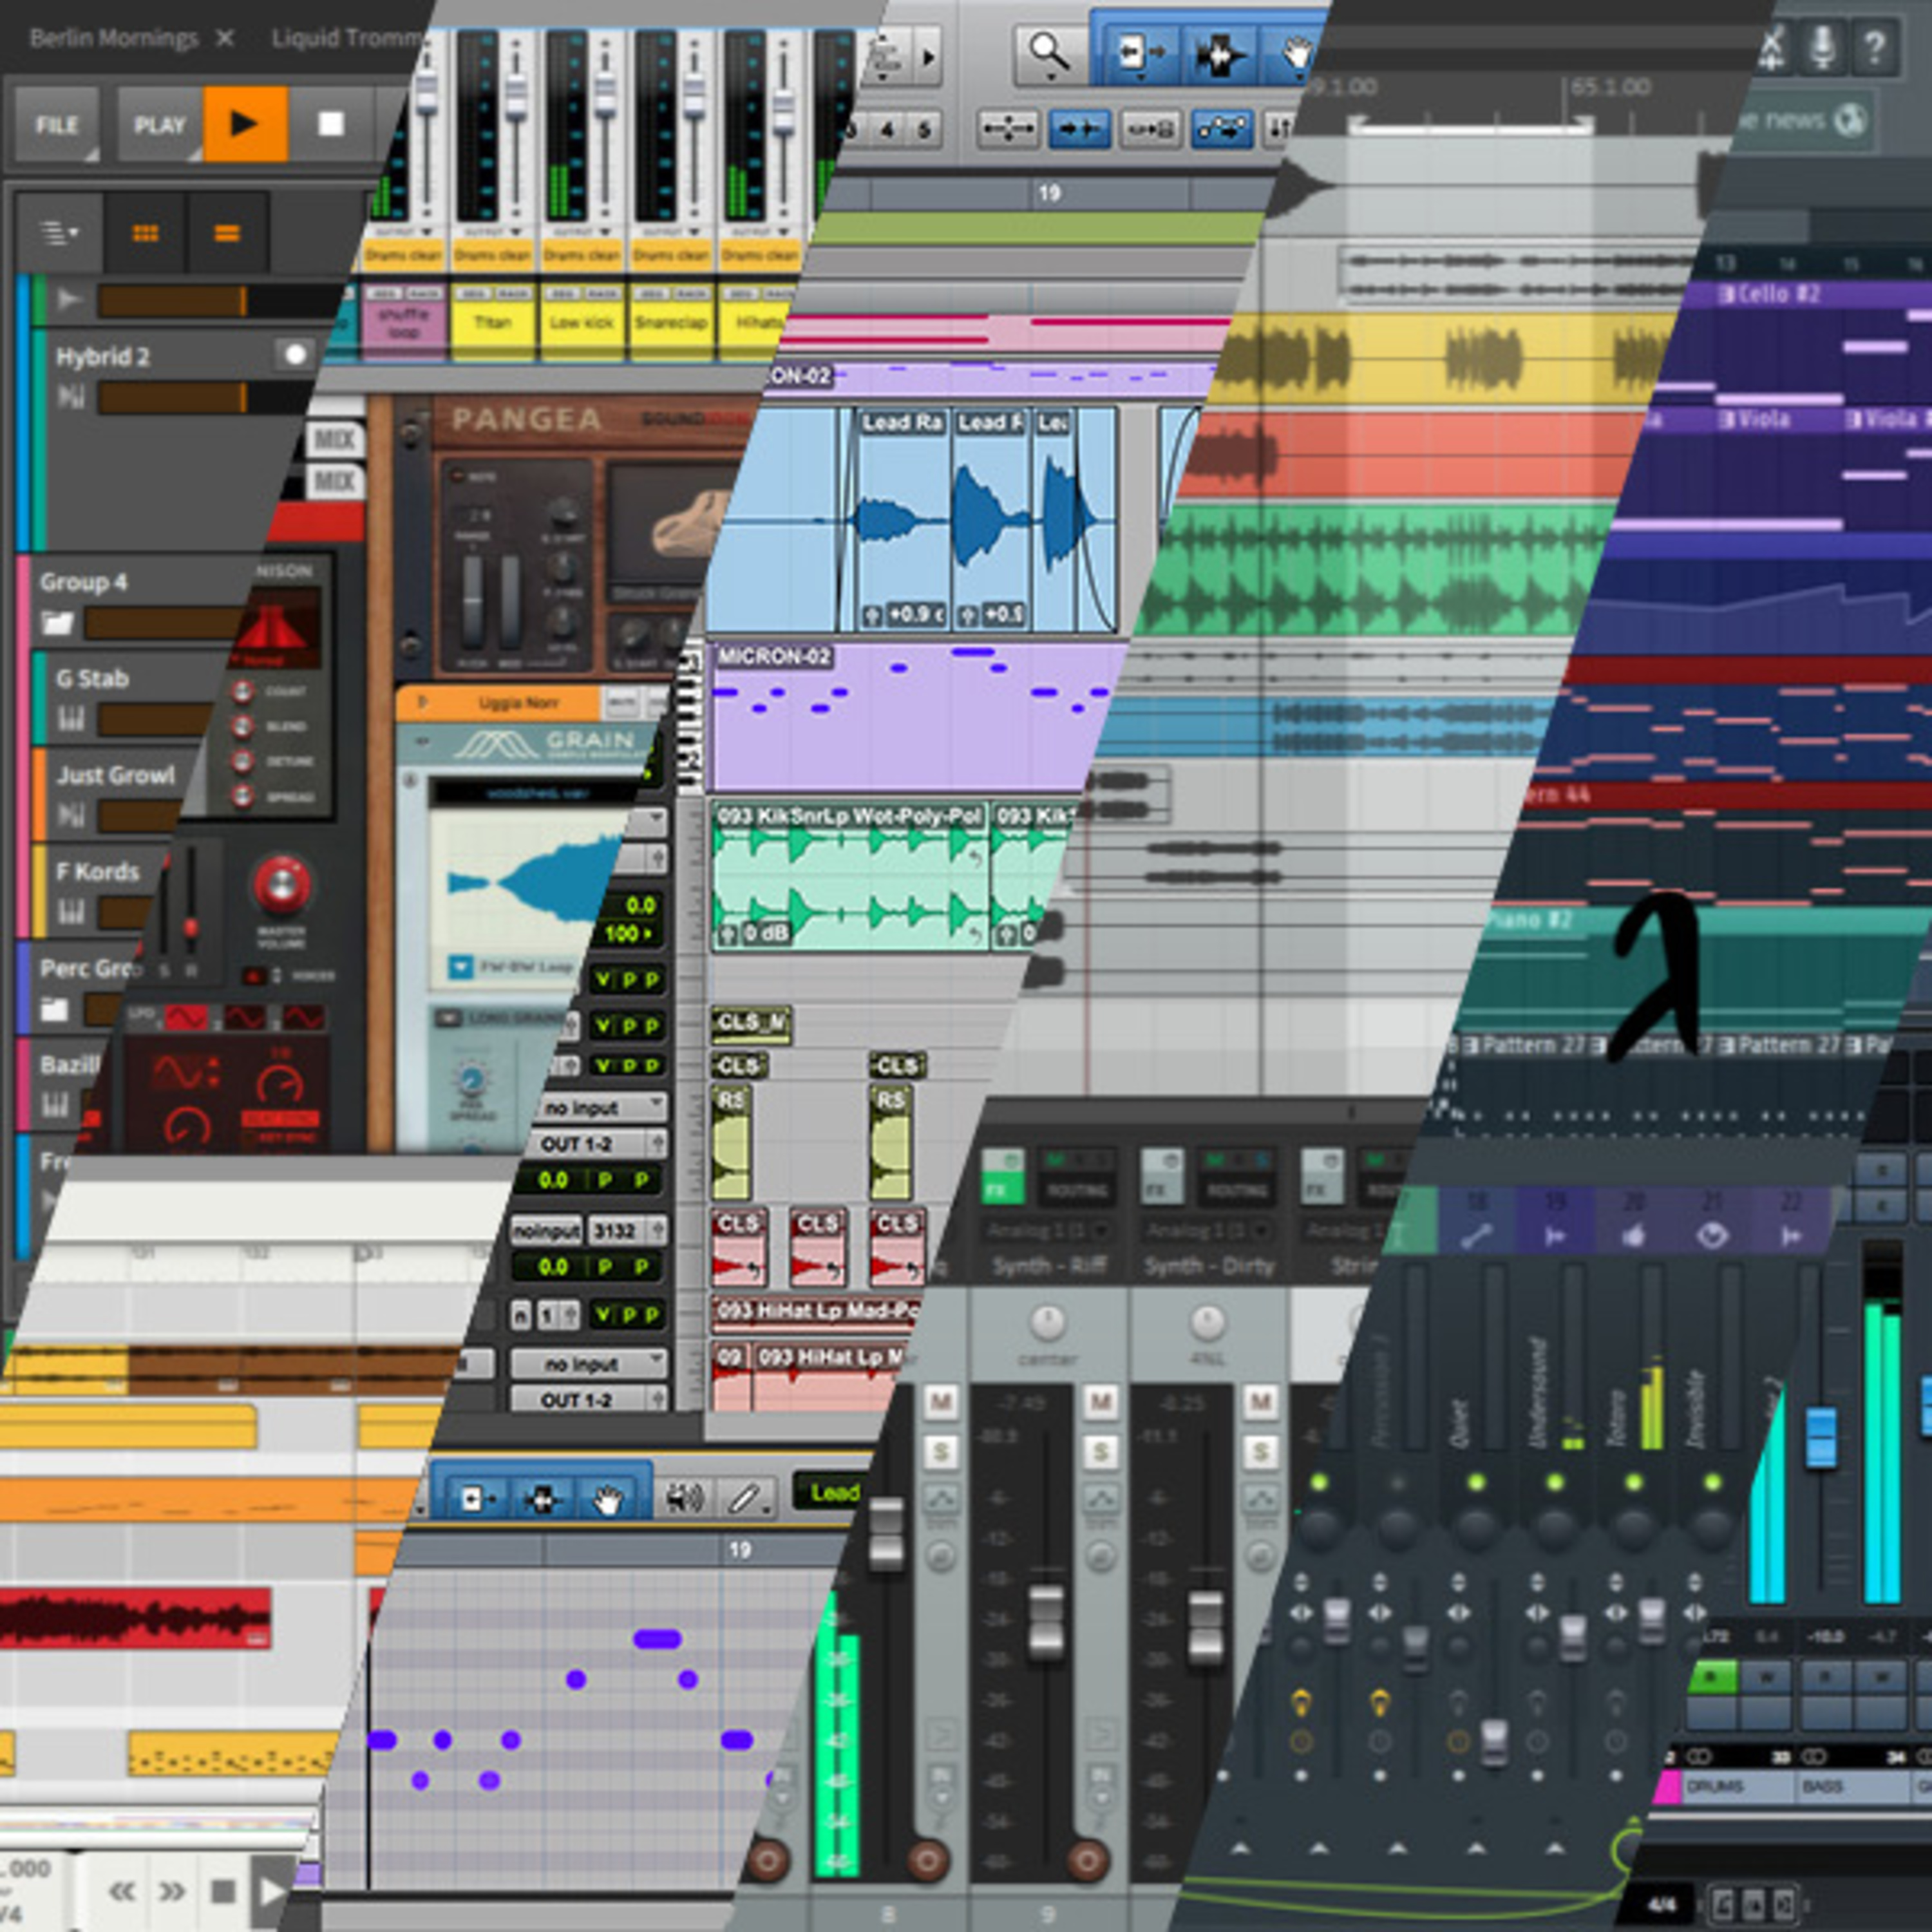Screen dimensions: 1932x1932
Task: Switch to the Liquid Tromm project tab
Action: (346, 38)
